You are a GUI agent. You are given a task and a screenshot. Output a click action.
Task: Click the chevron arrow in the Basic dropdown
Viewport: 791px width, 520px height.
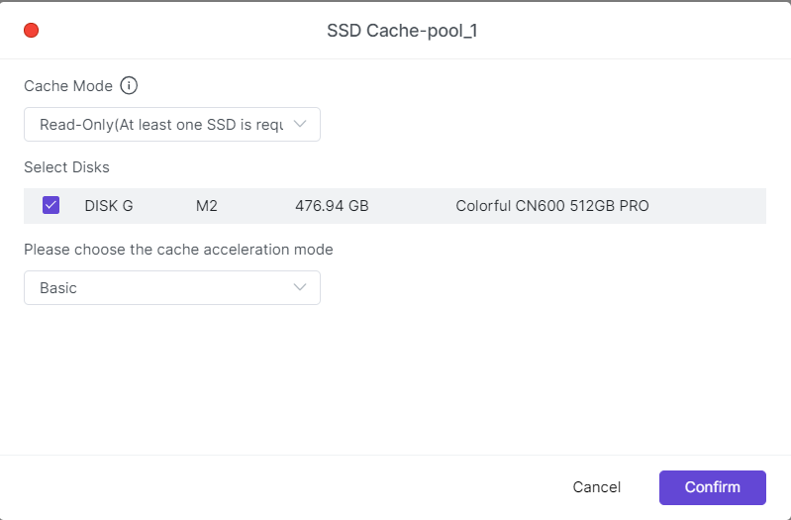[x=301, y=288]
